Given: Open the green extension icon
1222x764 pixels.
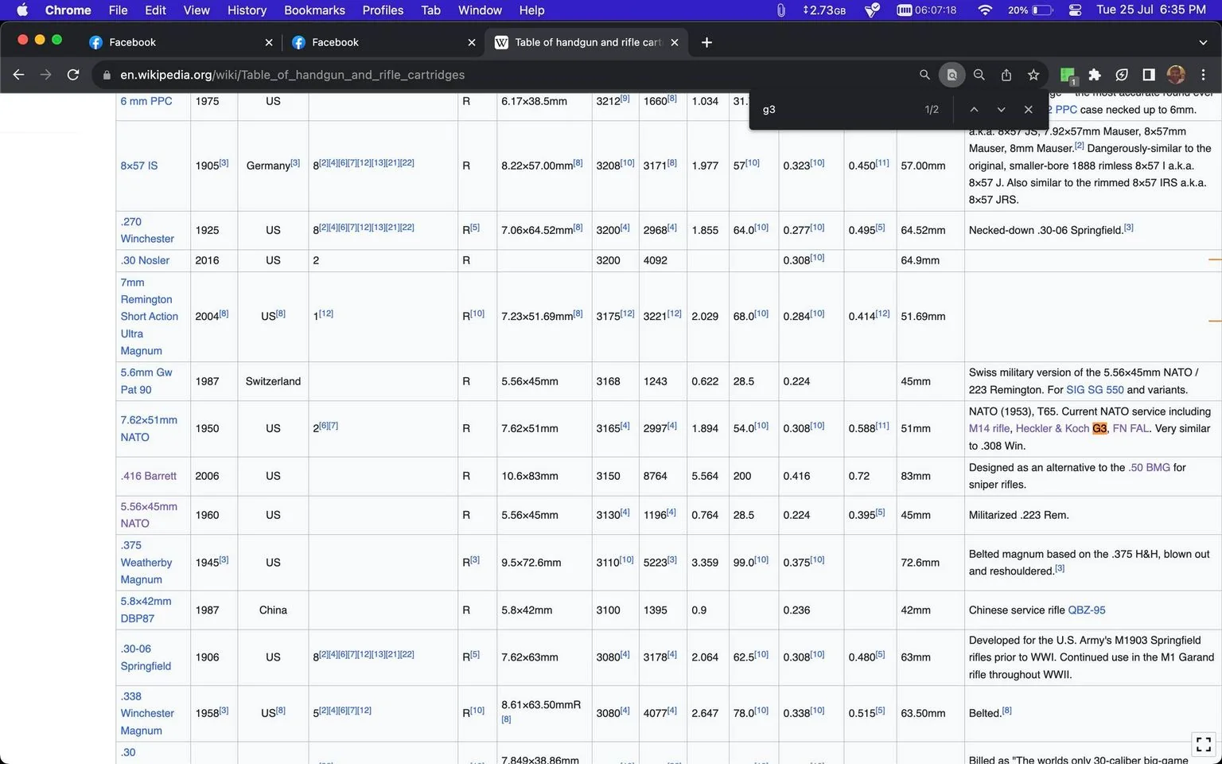Looking at the screenshot, I should 1068,75.
